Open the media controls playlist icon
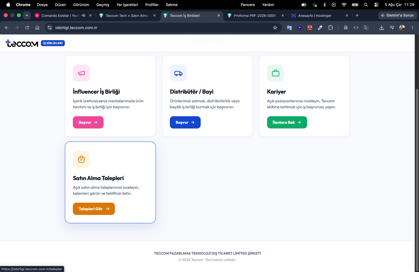 [392, 28]
